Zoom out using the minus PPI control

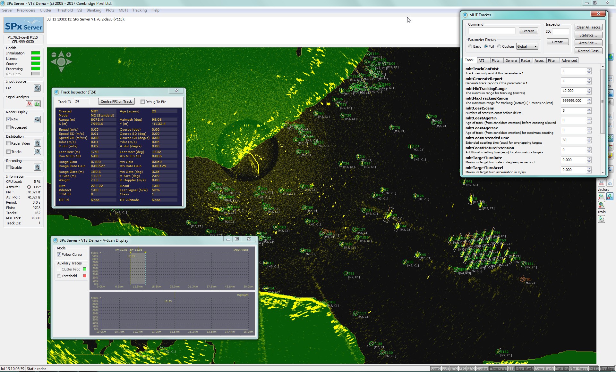(54, 55)
